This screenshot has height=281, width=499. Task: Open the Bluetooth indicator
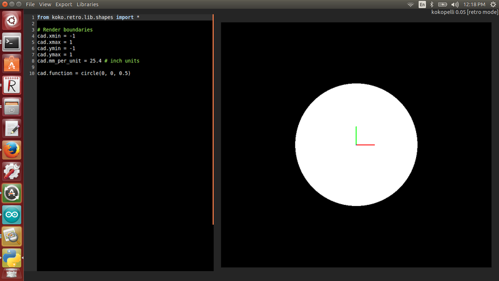[x=432, y=4]
